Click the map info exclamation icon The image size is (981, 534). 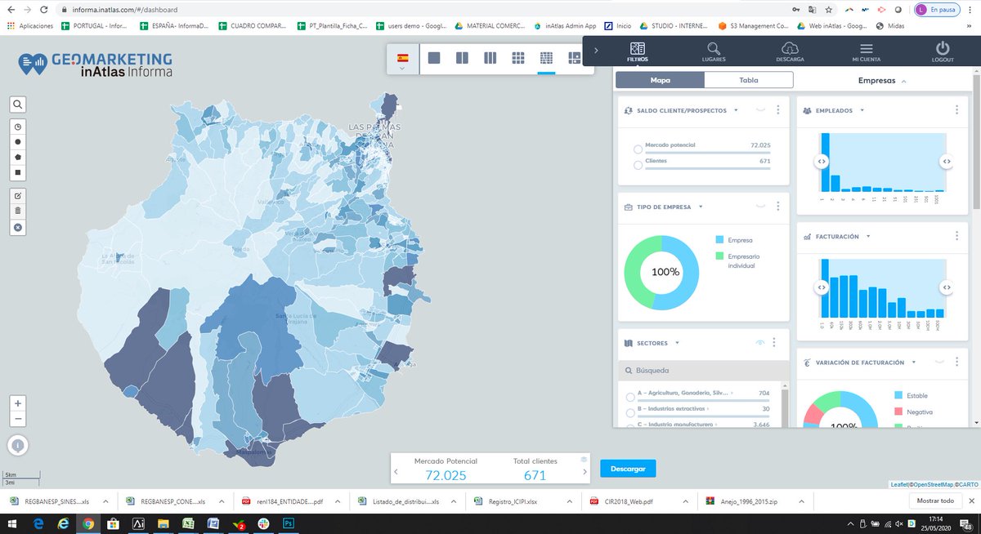tap(18, 445)
